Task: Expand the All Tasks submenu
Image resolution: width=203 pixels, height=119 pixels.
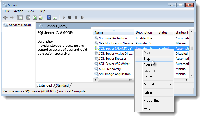Action: click(154, 84)
